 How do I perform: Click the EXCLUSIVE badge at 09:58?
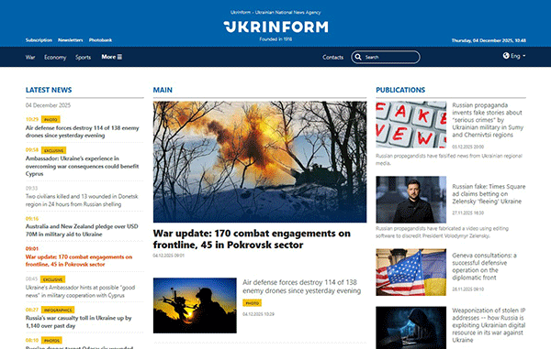tap(54, 150)
